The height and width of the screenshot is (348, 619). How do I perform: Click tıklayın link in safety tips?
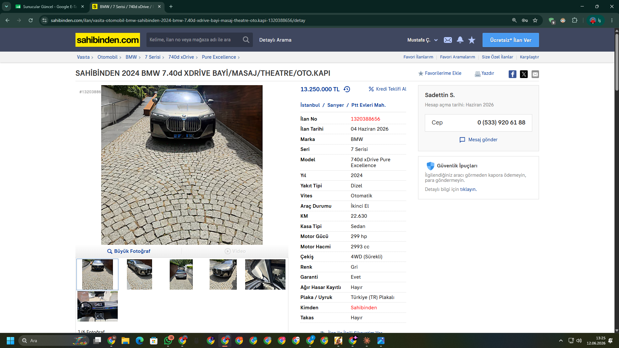click(468, 189)
